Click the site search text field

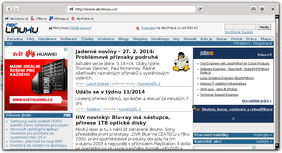tap(240, 27)
